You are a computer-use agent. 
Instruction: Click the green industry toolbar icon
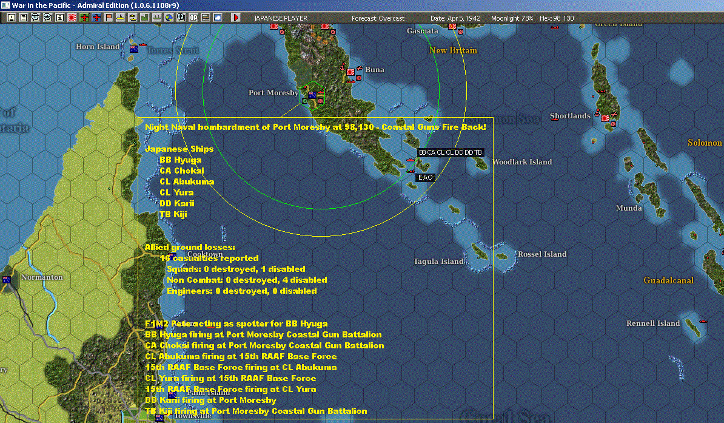(144, 18)
